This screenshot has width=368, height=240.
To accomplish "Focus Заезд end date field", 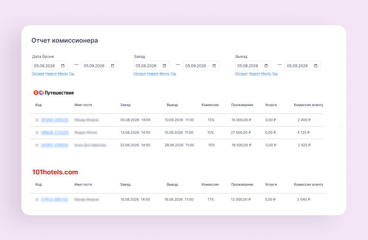I will click(x=201, y=66).
